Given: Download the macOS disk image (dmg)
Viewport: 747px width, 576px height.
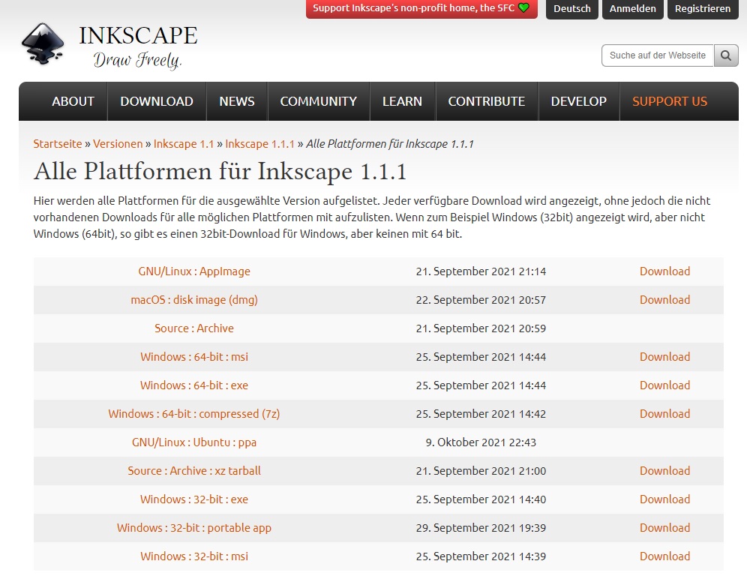Looking at the screenshot, I should pyautogui.click(x=664, y=300).
